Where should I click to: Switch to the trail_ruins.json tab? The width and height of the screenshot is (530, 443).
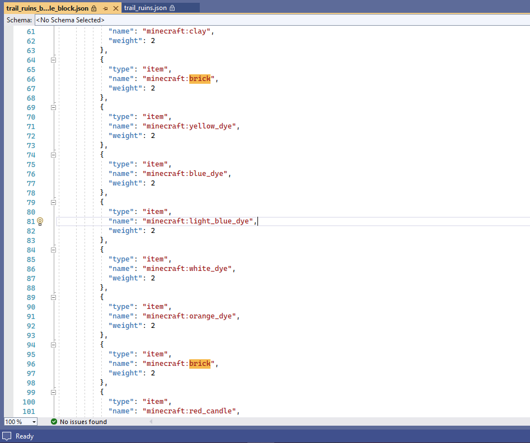click(146, 8)
